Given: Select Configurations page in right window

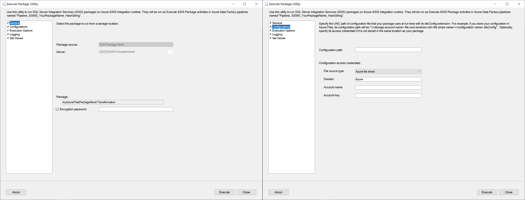Looking at the screenshot, I should point(281,27).
